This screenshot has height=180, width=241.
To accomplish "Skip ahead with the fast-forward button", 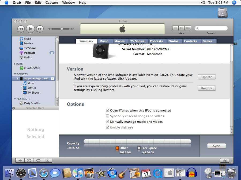I will coord(40,29).
